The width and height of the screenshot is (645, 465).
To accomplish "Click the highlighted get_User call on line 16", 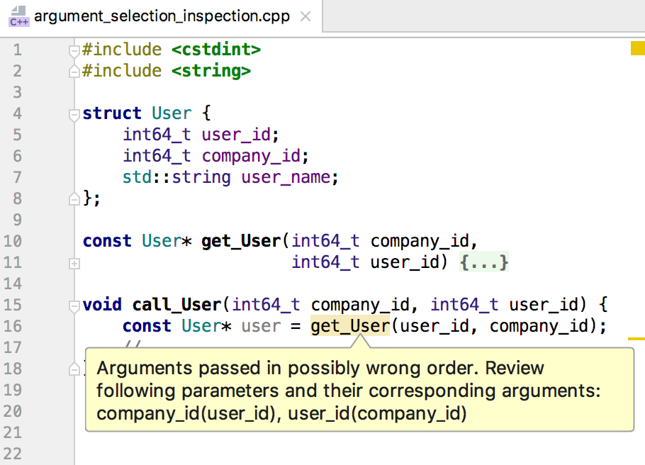I will (350, 326).
